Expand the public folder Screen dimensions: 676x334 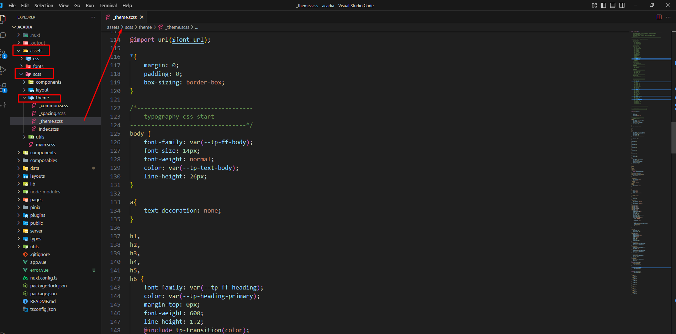coord(56,223)
